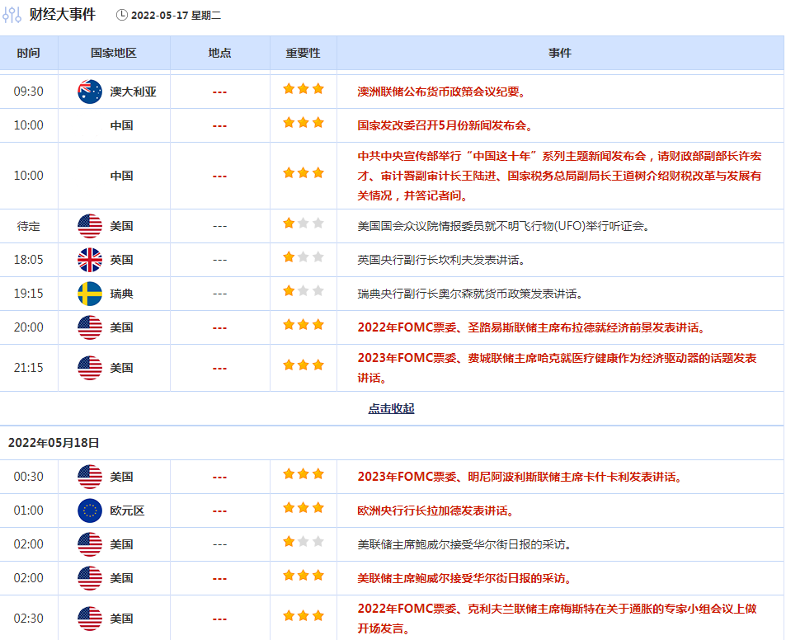Click the clock icon next to the date
The height and width of the screenshot is (640, 786).
[x=122, y=15]
